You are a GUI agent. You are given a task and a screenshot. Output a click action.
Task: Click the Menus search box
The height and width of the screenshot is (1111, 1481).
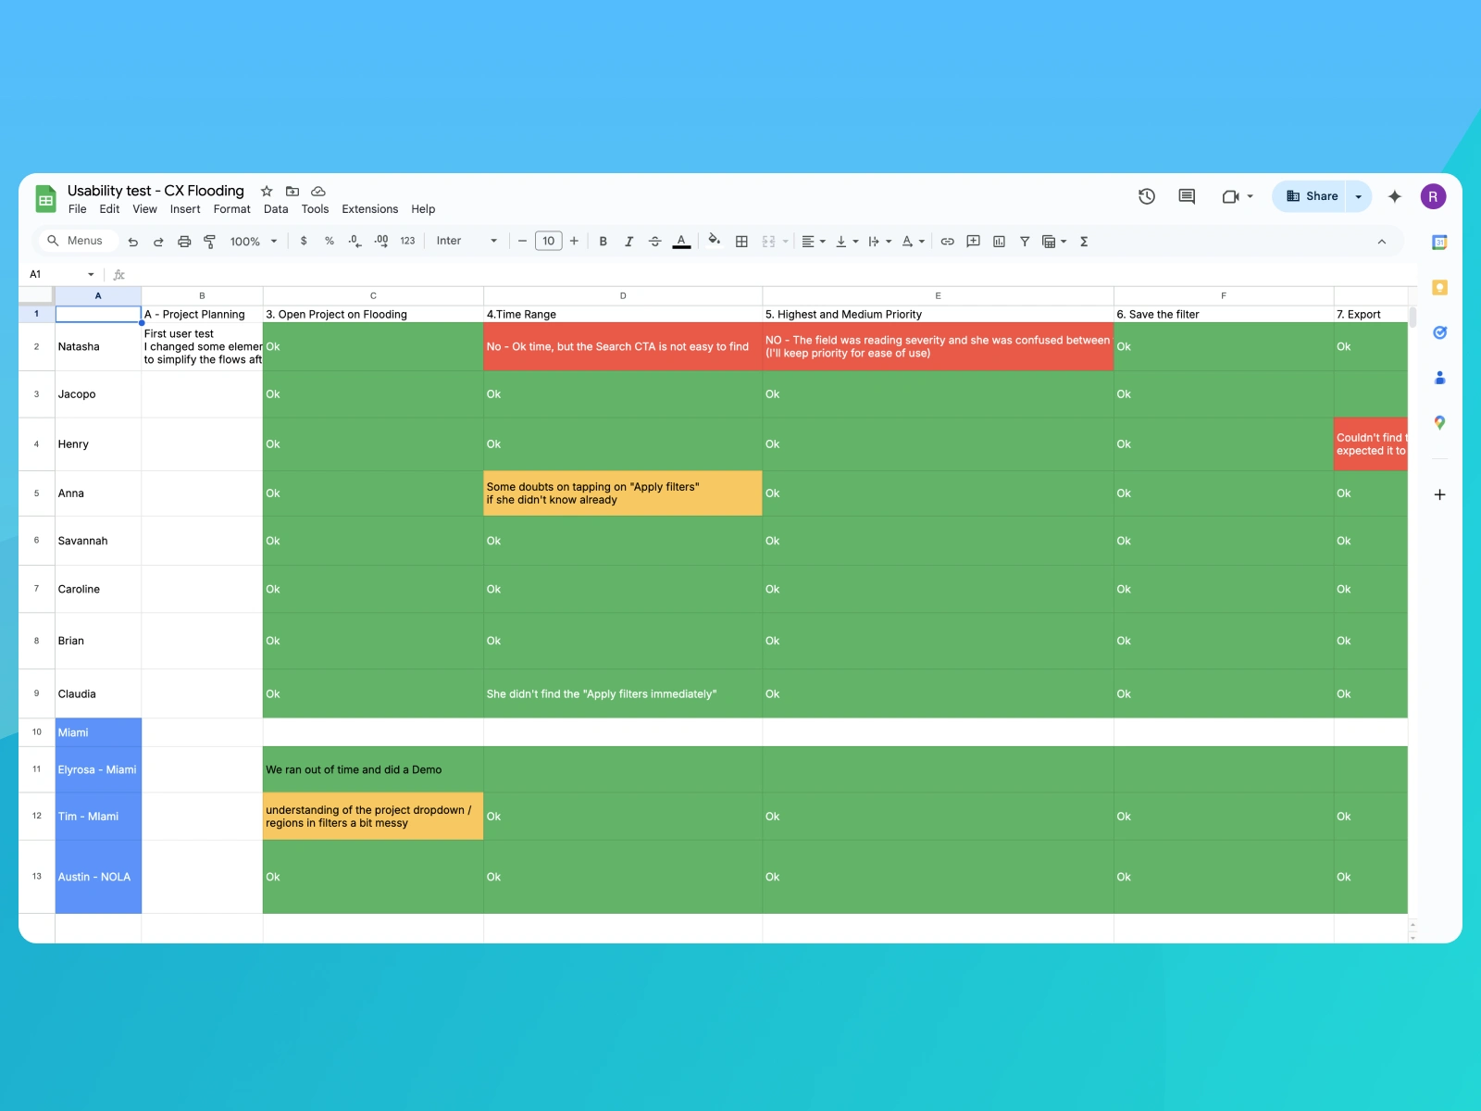coord(77,241)
